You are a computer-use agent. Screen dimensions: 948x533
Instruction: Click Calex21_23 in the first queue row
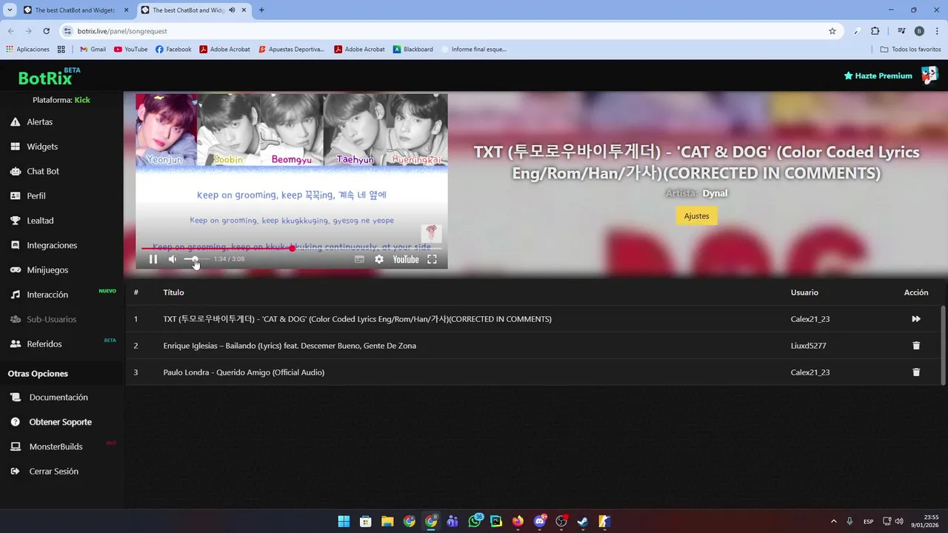[x=810, y=319]
